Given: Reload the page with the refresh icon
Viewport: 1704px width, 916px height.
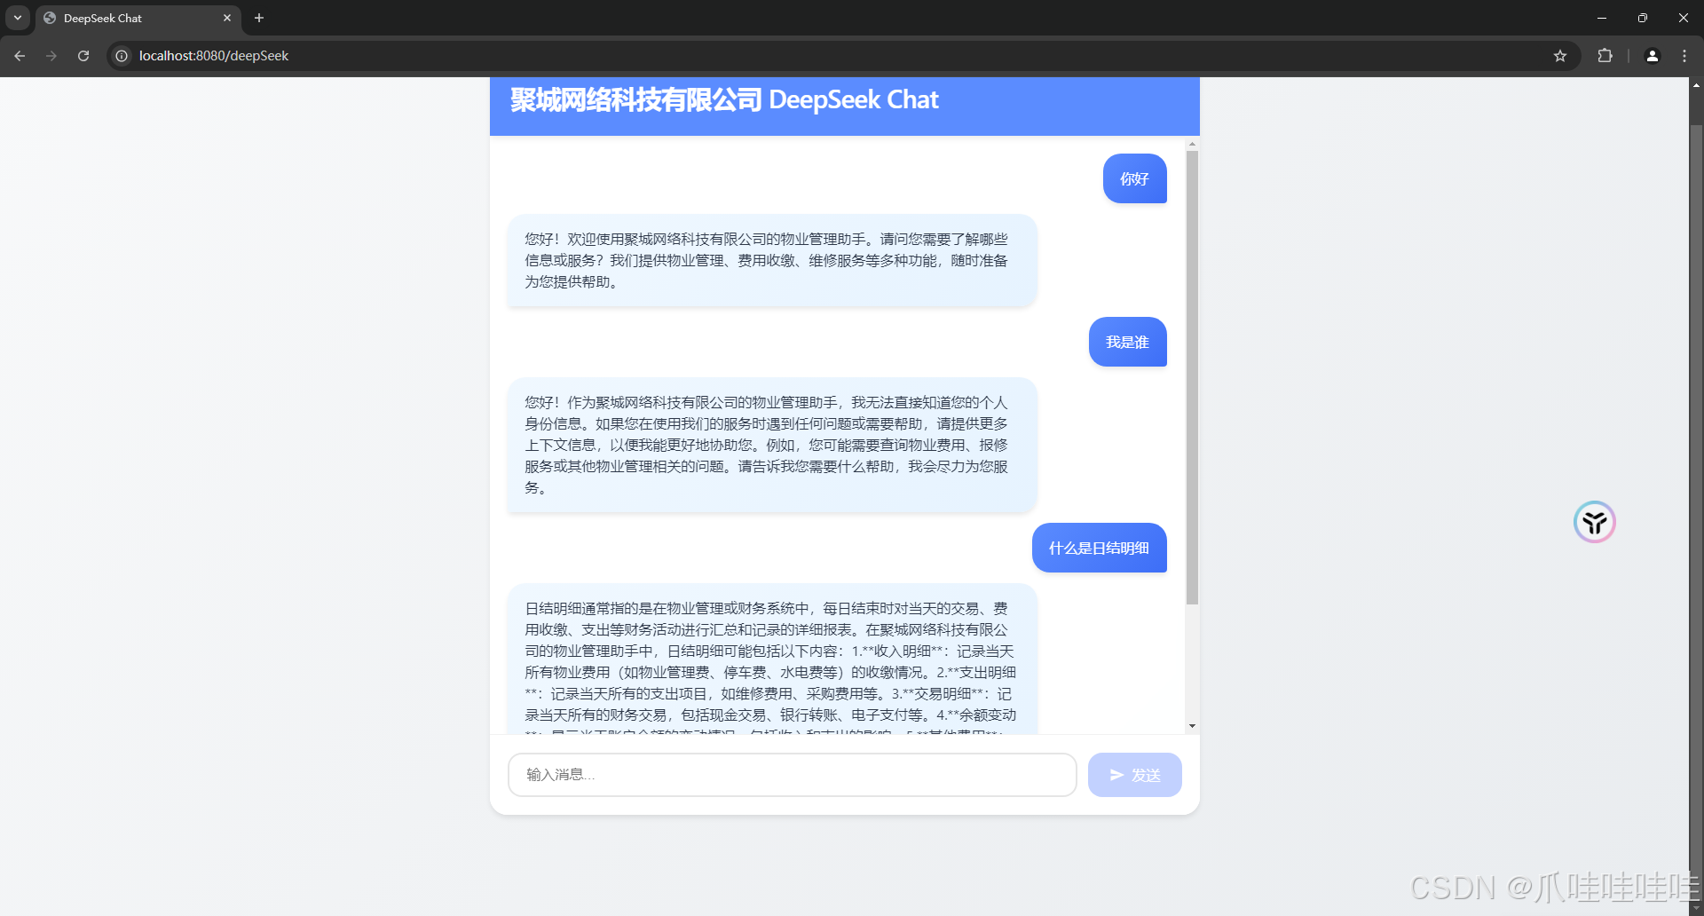Looking at the screenshot, I should [x=83, y=56].
